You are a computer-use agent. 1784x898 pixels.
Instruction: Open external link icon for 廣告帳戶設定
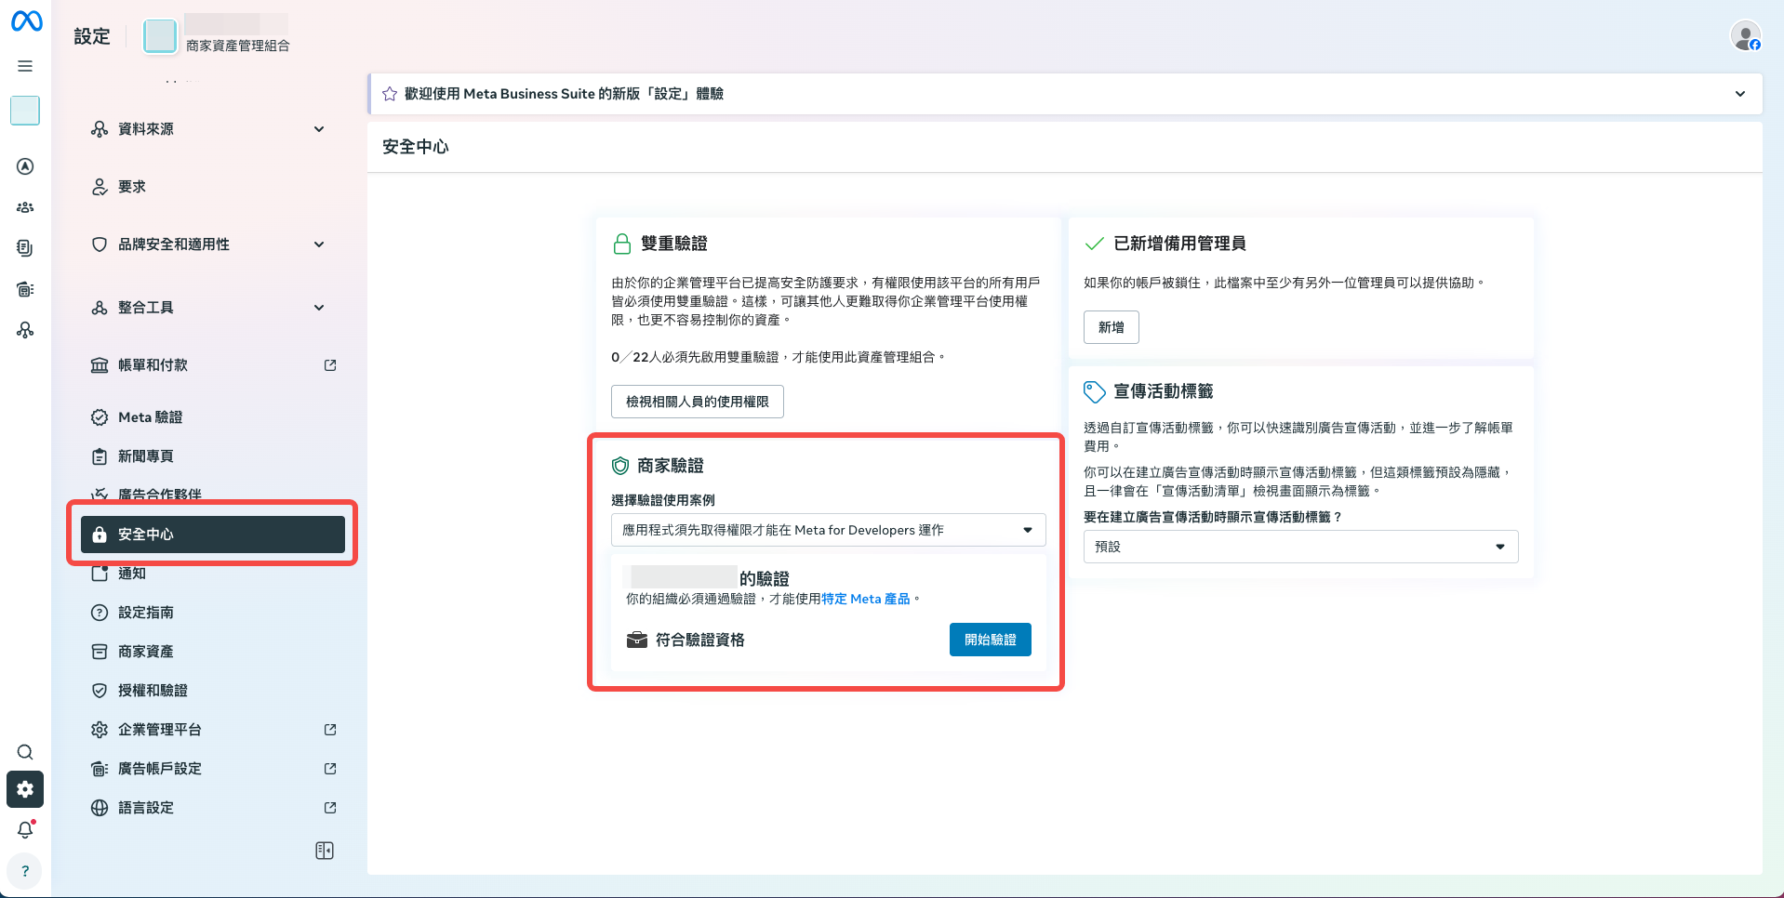(x=330, y=769)
